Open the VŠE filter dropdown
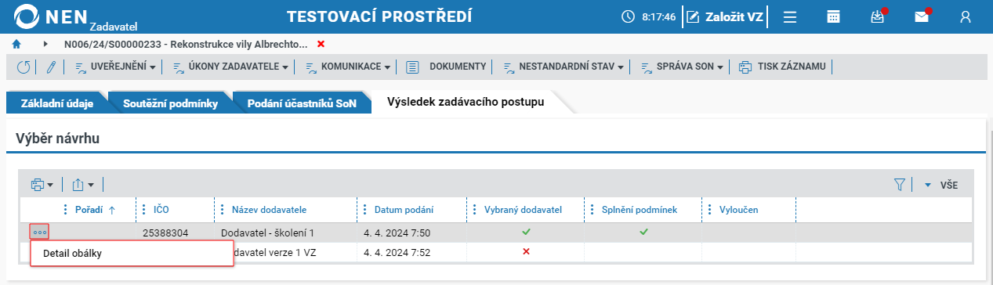 [x=940, y=186]
